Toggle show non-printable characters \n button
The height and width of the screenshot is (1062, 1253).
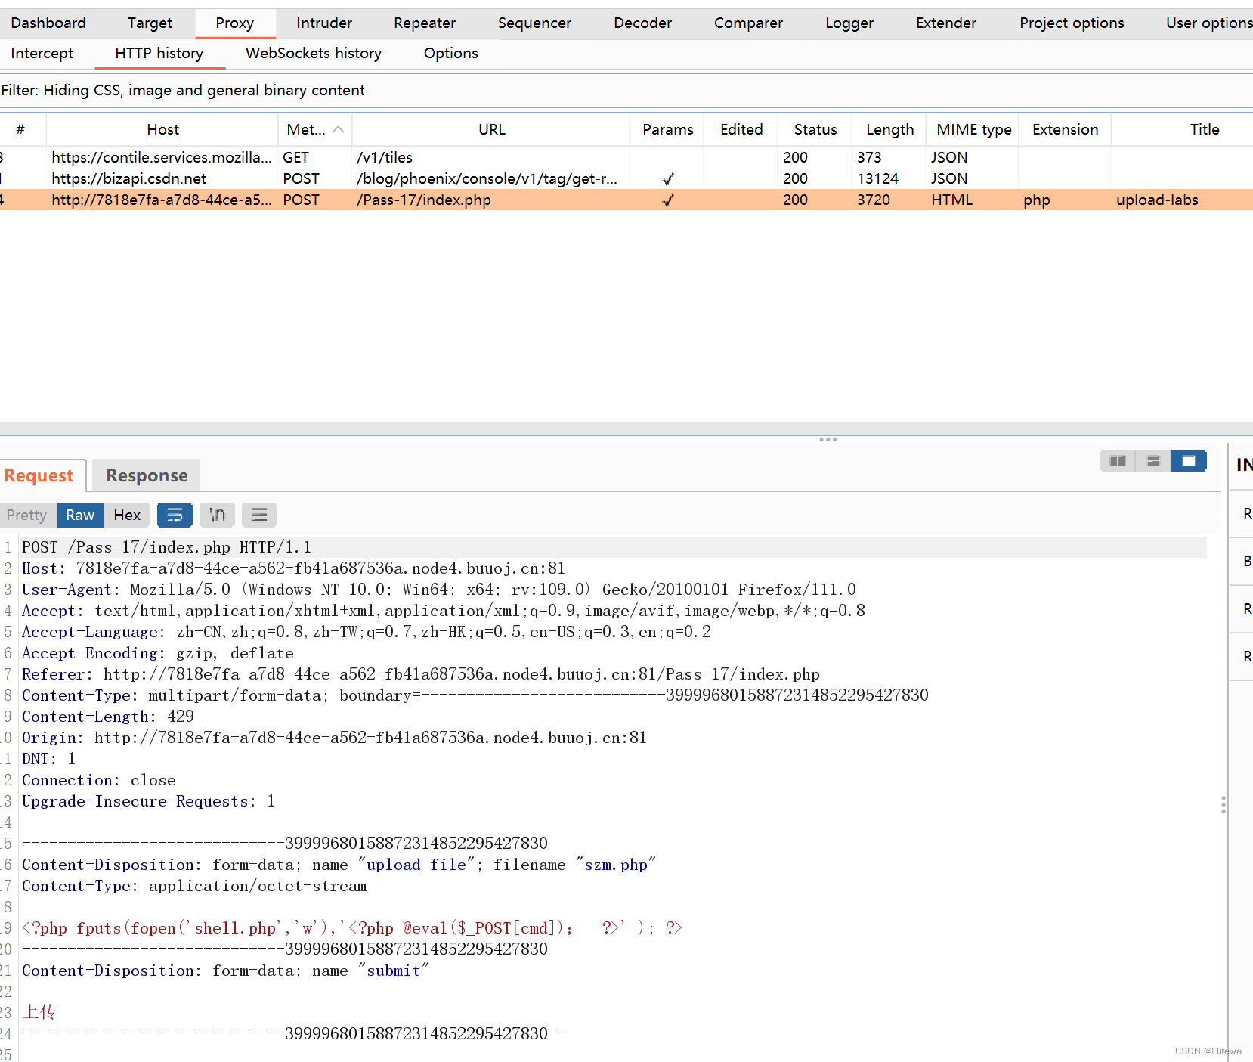click(217, 515)
